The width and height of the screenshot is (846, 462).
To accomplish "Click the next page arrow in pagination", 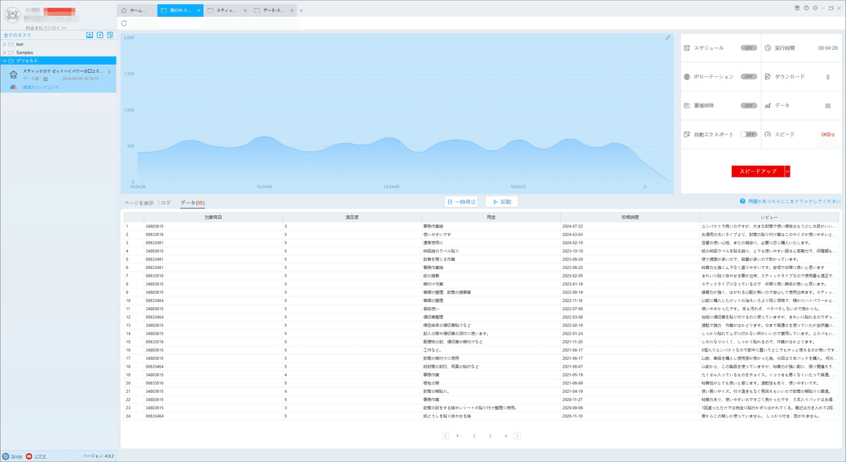I will point(517,436).
